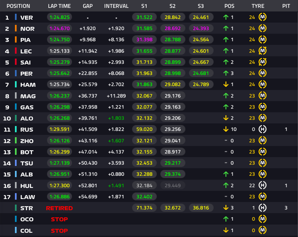The width and height of the screenshot is (298, 237).
Task: Click RUS's S1 time 59.020
Action: point(145,129)
